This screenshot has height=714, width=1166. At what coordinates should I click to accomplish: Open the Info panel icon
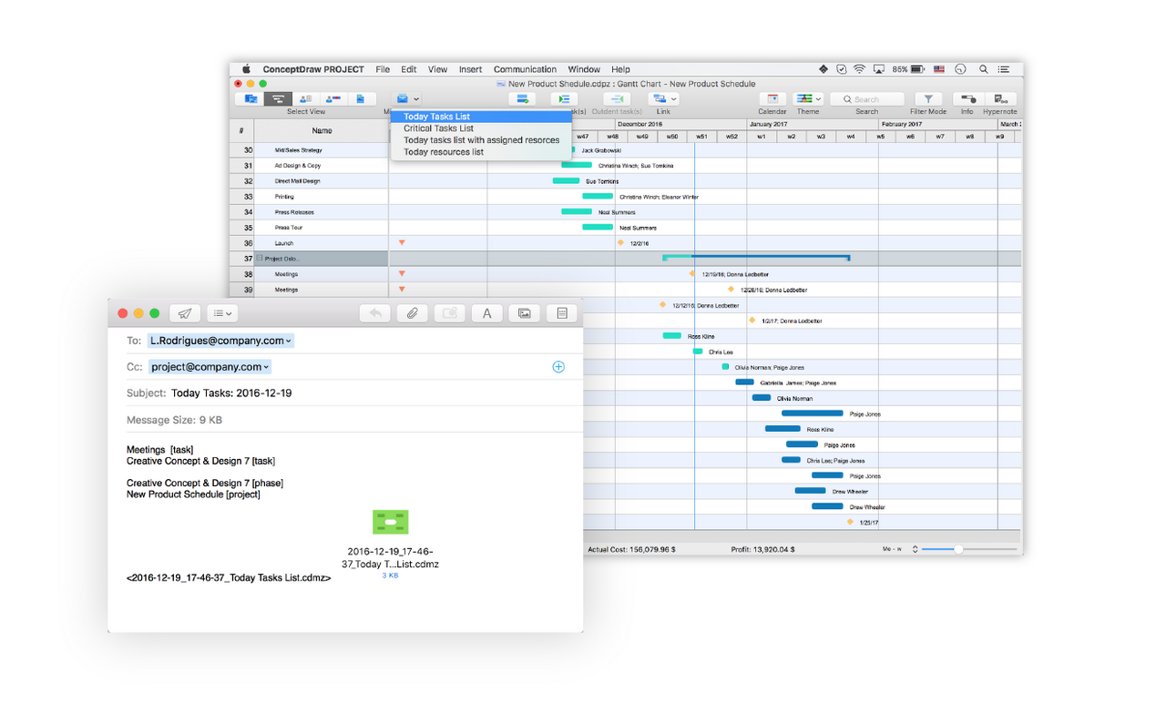(967, 99)
